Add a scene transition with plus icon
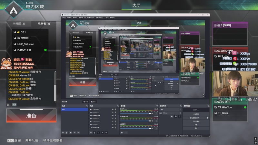Image resolution: width=258 pixels, height=145 pixels. pyautogui.click(x=172, y=116)
